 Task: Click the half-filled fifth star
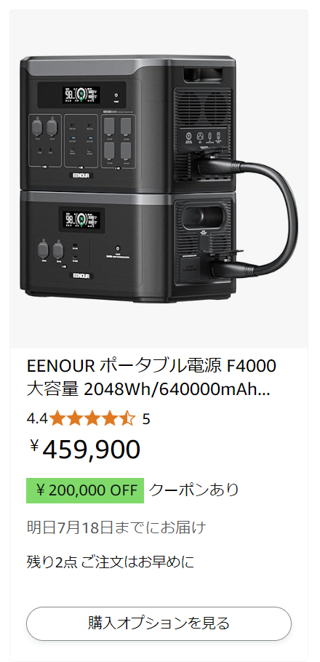coord(127,419)
